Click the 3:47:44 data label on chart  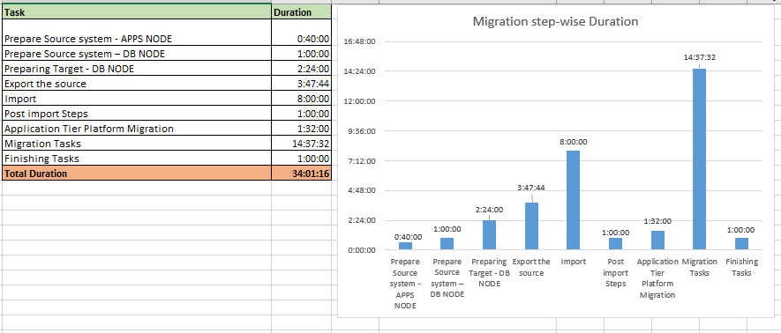click(x=531, y=188)
